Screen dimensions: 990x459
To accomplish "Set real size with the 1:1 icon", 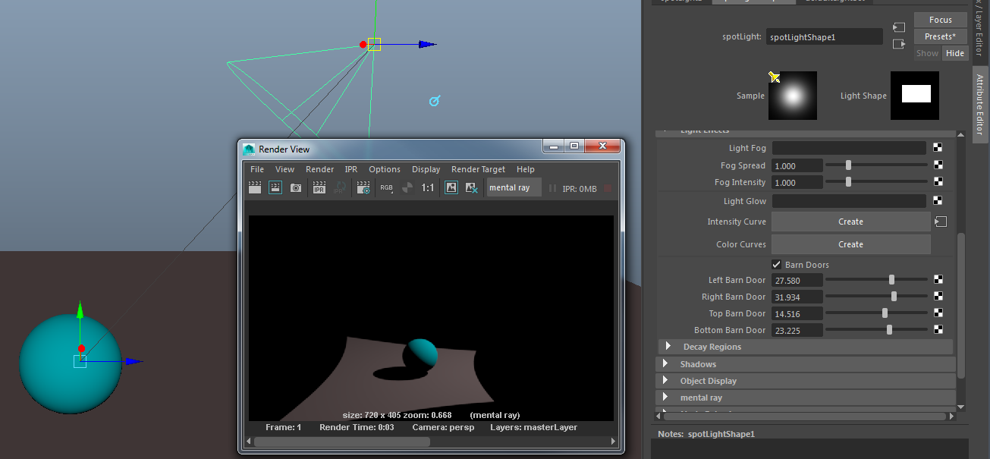I will pyautogui.click(x=428, y=187).
